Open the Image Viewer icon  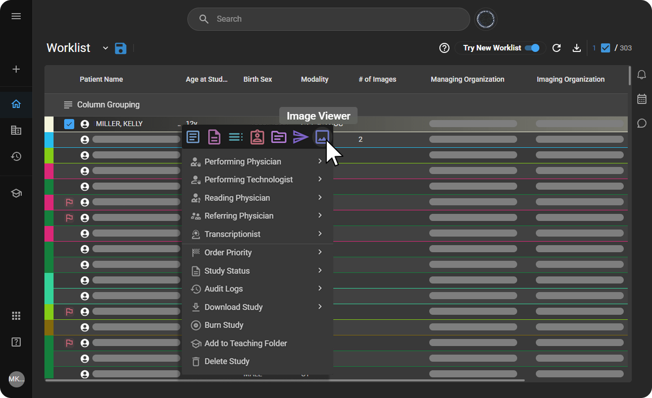(x=322, y=137)
